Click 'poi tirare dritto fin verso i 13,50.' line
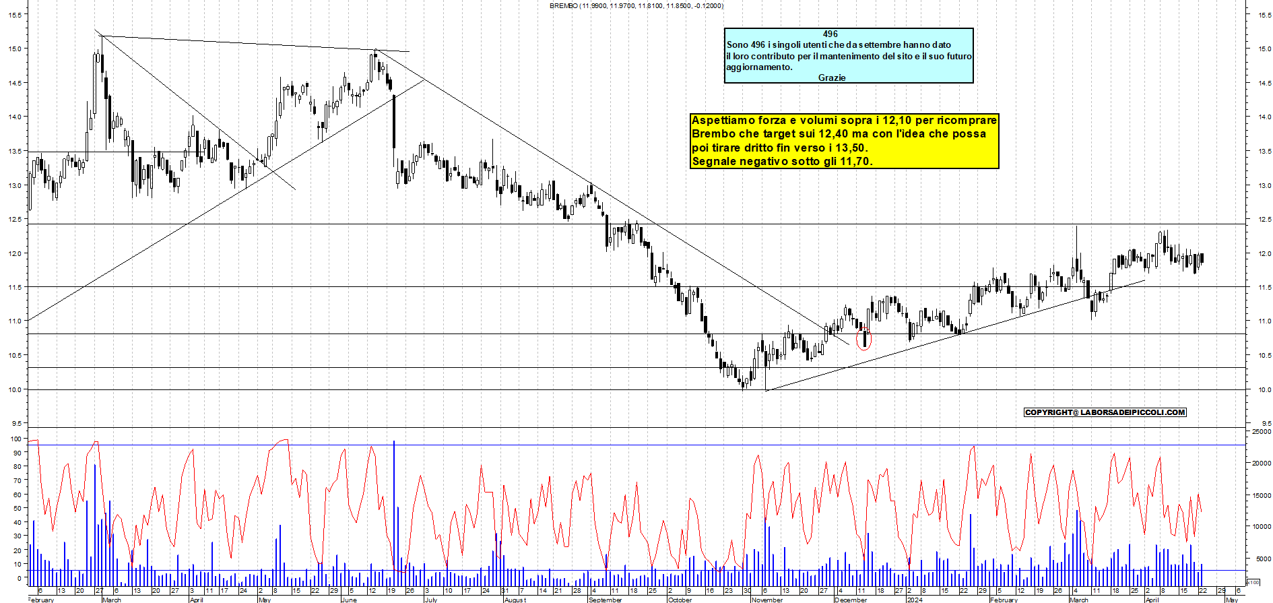 [x=780, y=148]
